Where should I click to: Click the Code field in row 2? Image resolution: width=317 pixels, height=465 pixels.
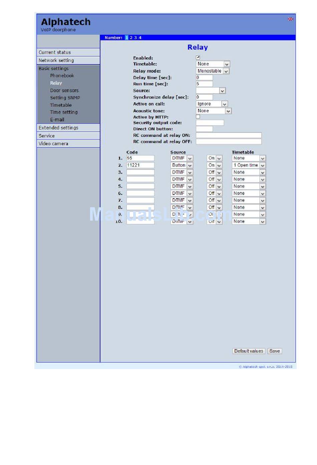140,165
